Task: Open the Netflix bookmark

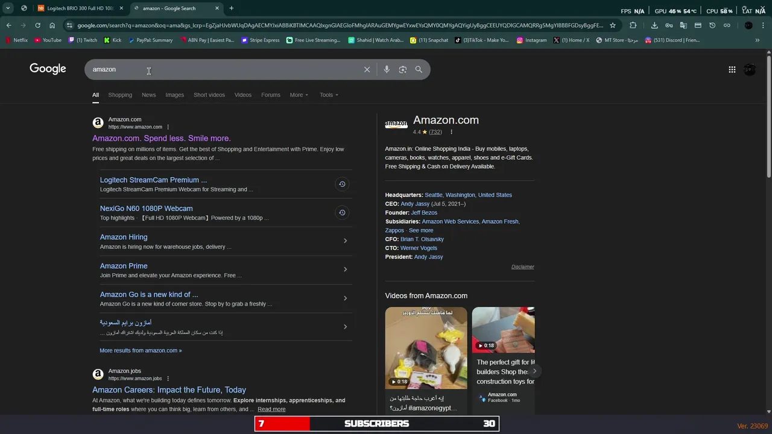Action: [x=17, y=40]
